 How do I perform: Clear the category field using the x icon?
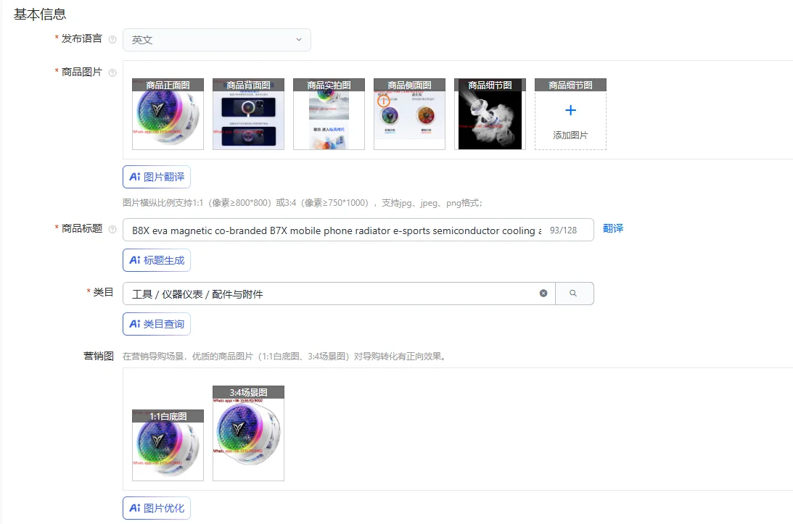543,293
